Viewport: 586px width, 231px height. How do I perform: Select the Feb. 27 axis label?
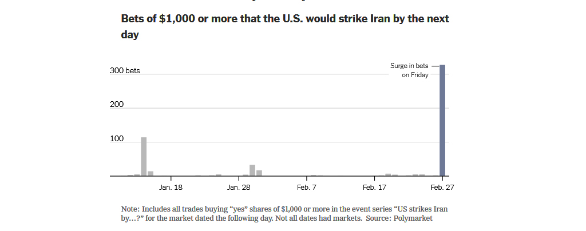pyautogui.click(x=442, y=188)
